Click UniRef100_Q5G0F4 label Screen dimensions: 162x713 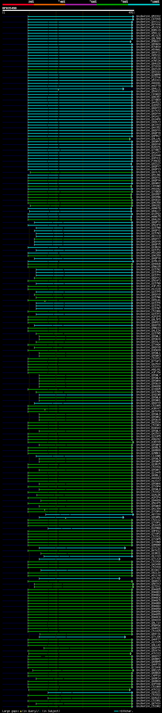[148, 225]
